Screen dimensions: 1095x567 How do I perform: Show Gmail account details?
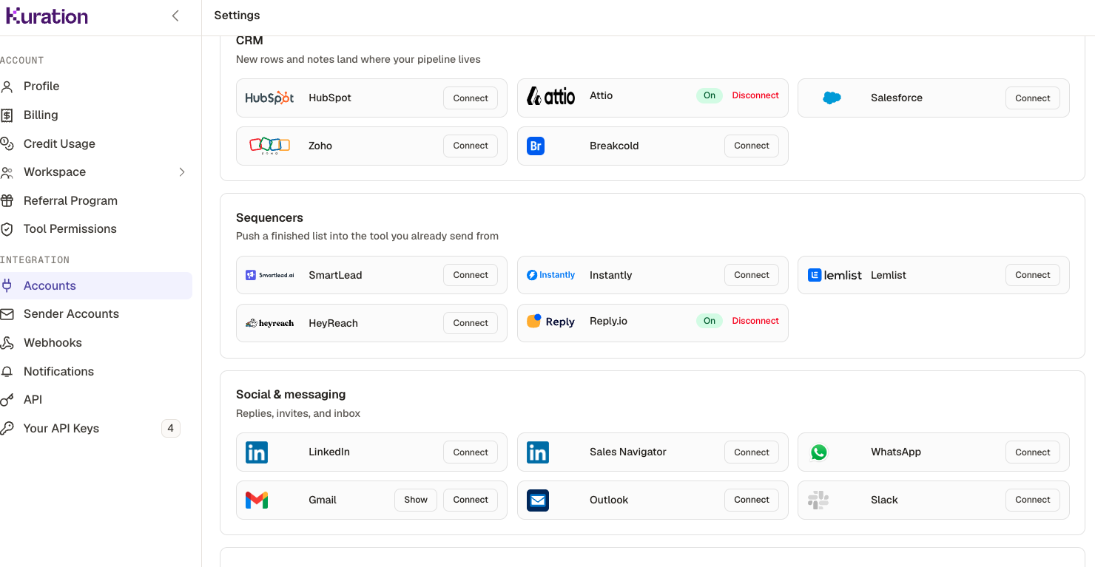416,500
